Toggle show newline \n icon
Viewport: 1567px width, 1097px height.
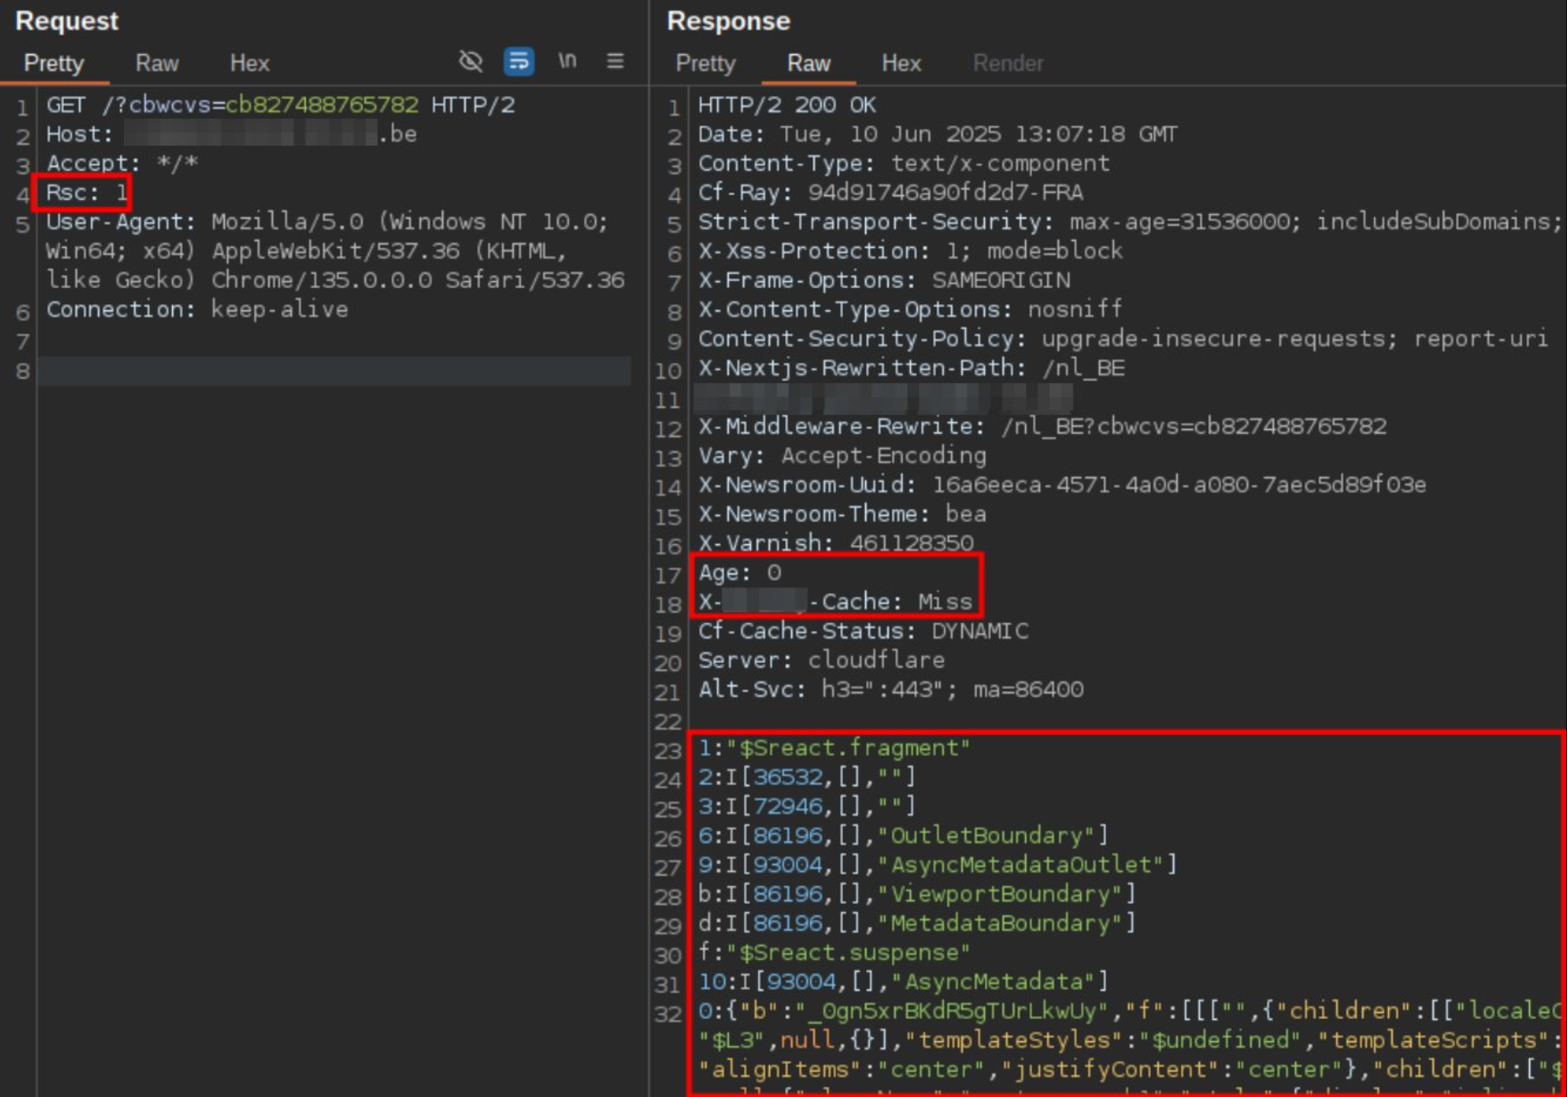pos(567,60)
